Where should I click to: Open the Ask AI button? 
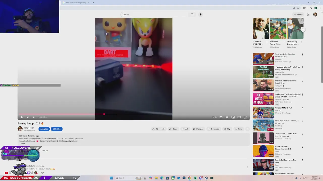coord(185,129)
